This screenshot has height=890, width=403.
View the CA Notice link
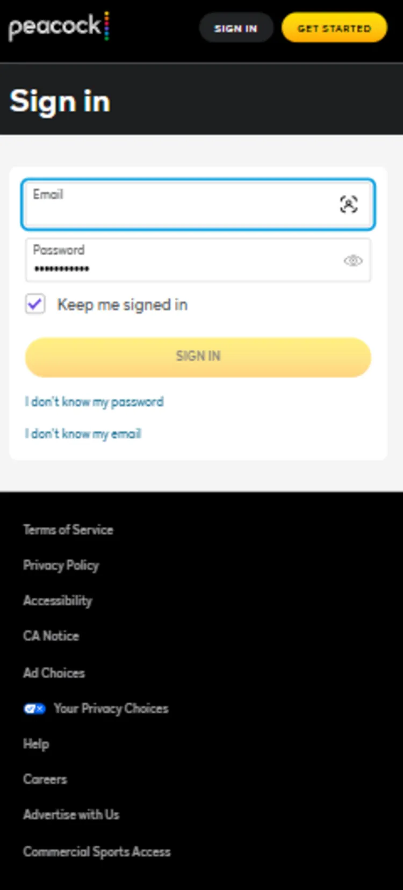[x=51, y=636]
